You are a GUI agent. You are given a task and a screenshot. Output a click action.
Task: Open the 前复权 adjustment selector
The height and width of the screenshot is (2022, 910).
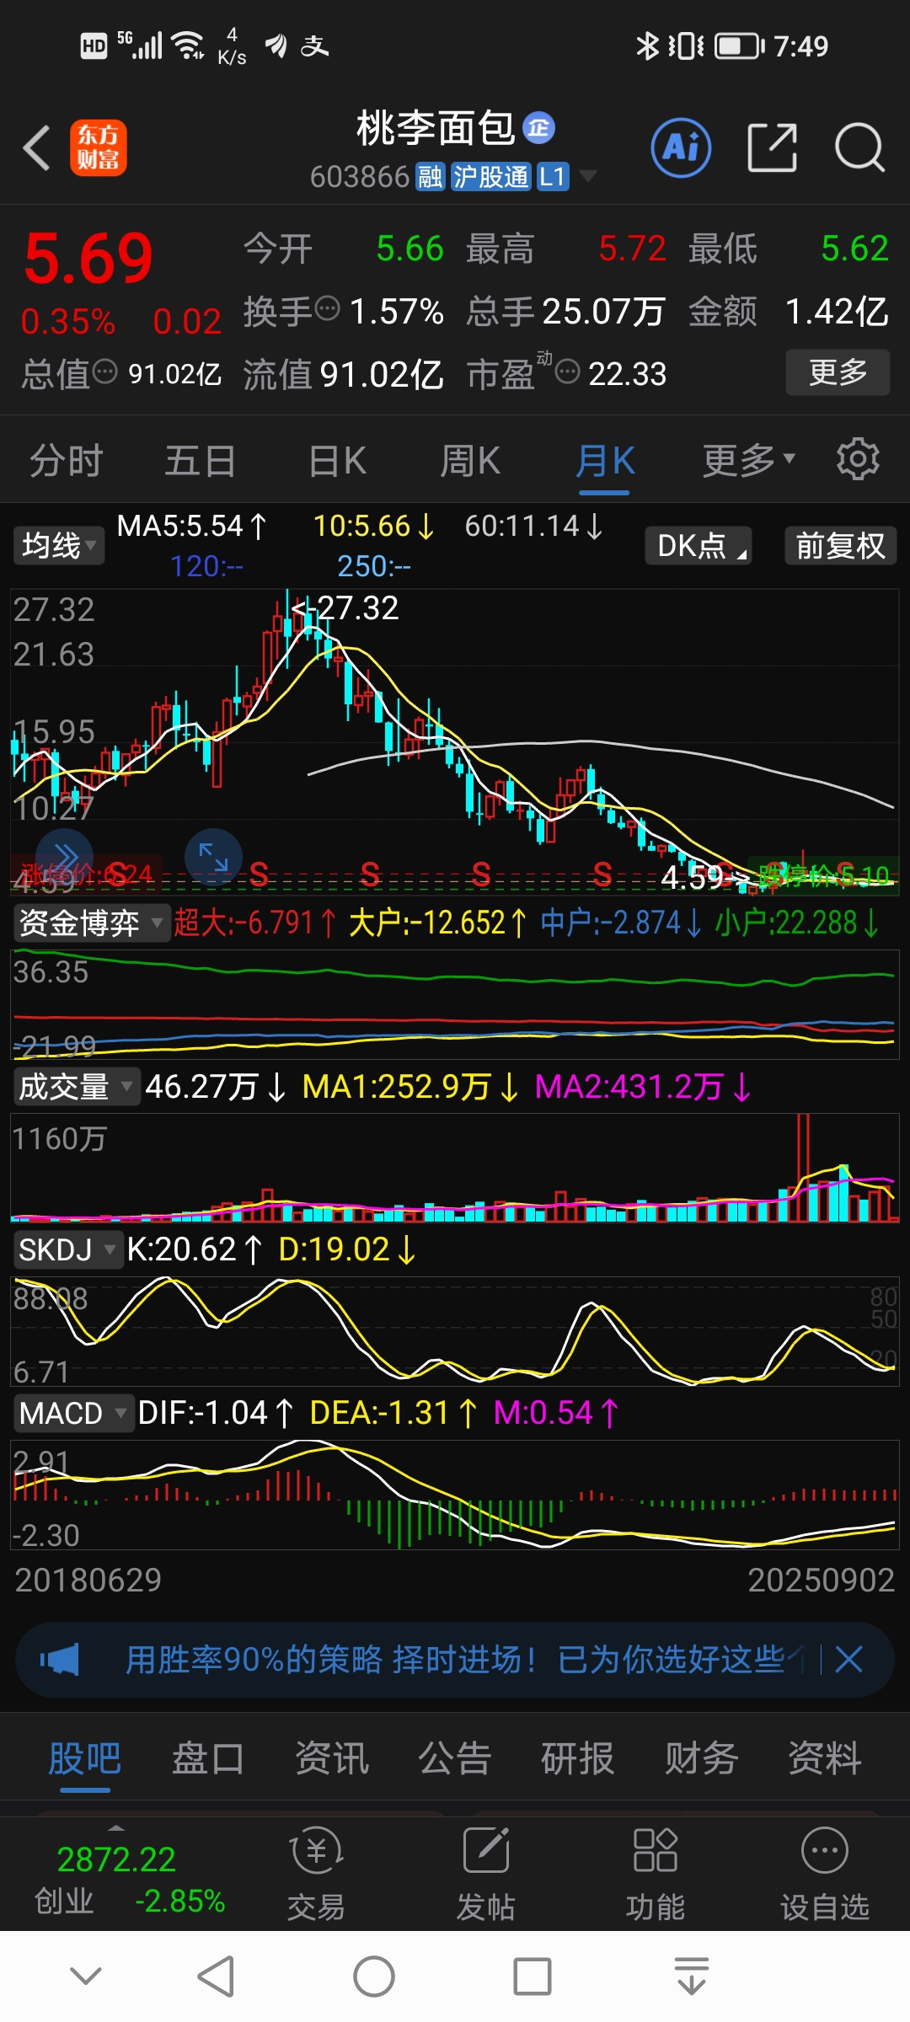840,545
